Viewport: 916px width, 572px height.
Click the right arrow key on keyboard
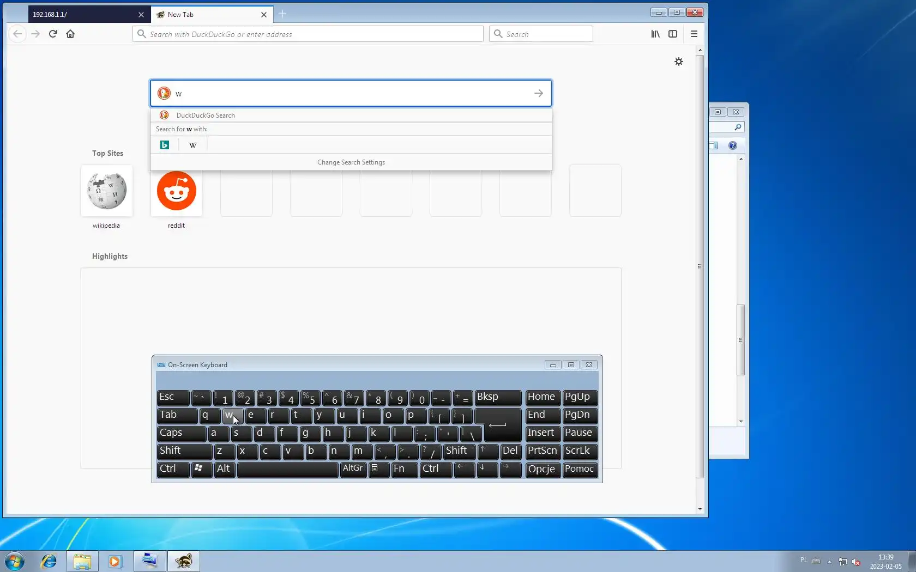(x=511, y=470)
